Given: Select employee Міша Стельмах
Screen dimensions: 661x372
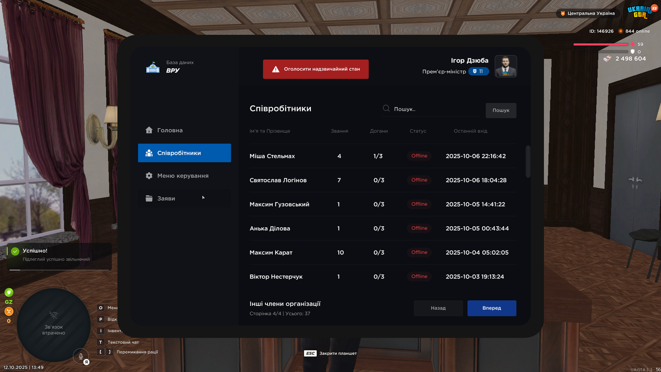Looking at the screenshot, I should coord(383,156).
